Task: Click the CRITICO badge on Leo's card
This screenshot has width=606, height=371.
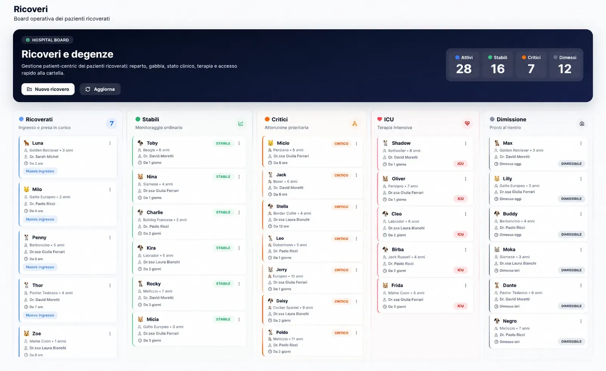Action: (341, 239)
